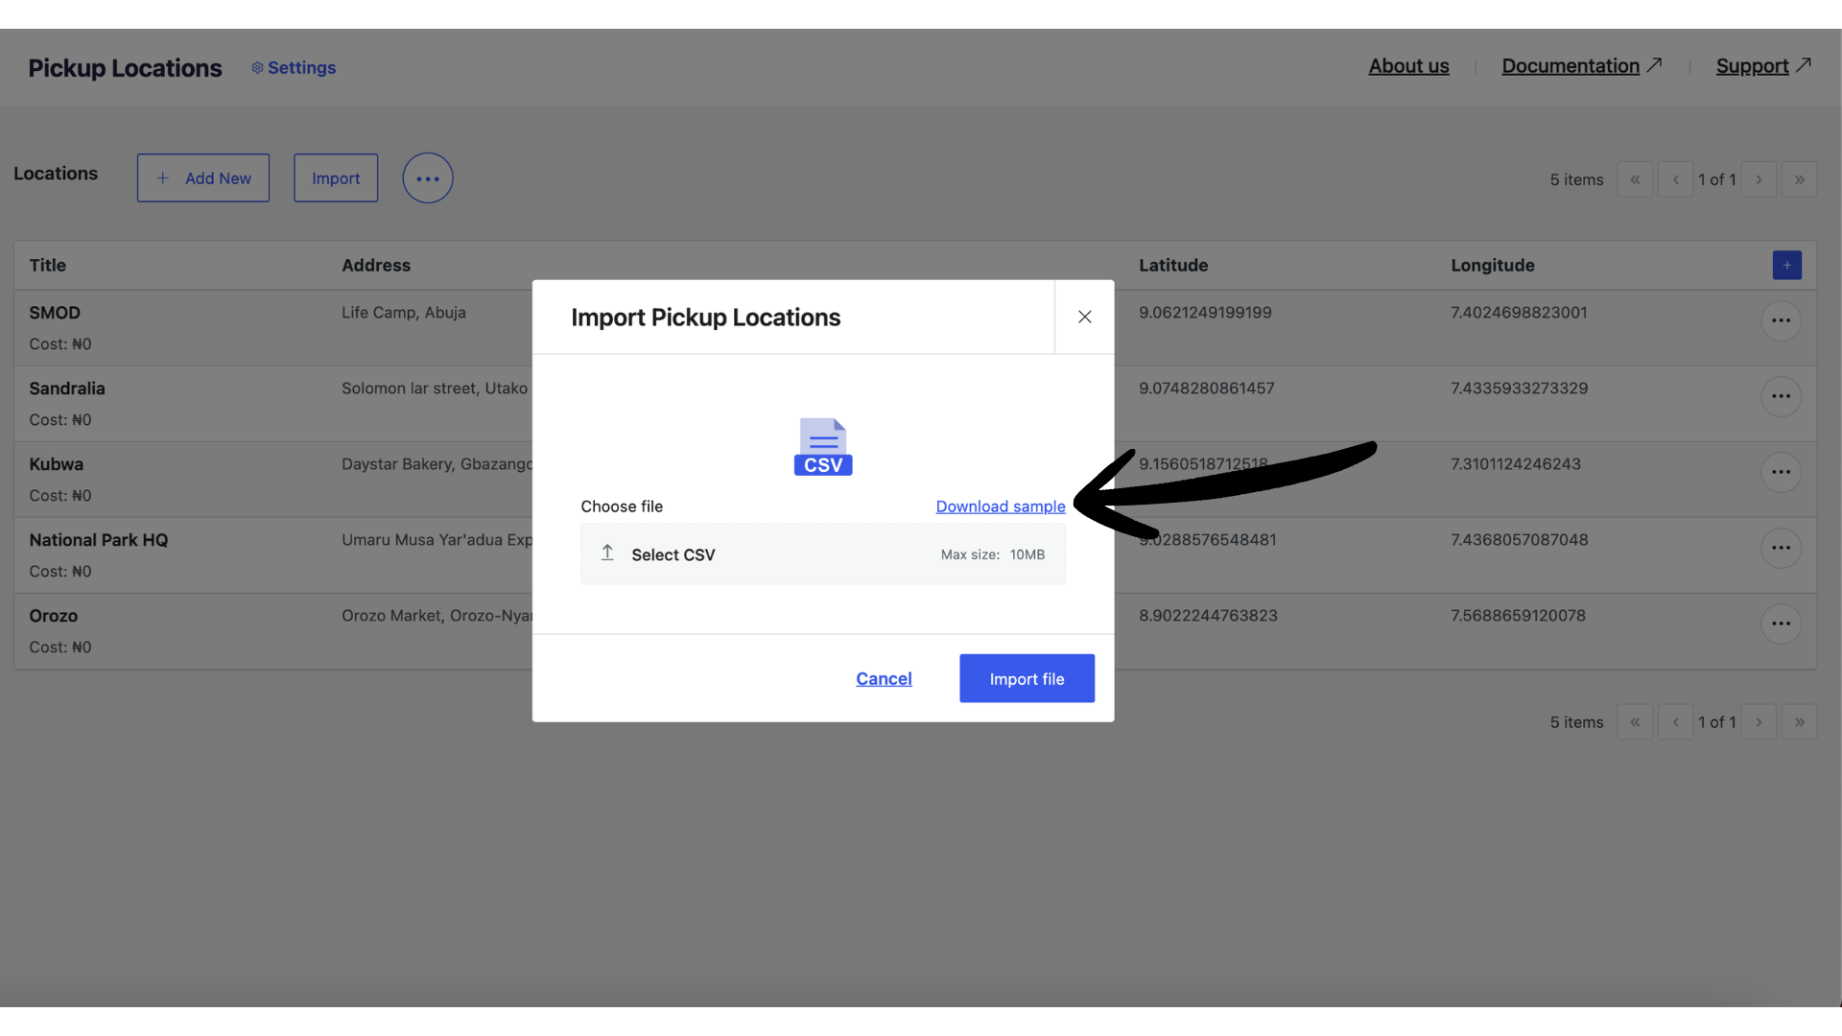Navigate to the About us page
Screen dimensions: 1842x1036
point(1408,65)
